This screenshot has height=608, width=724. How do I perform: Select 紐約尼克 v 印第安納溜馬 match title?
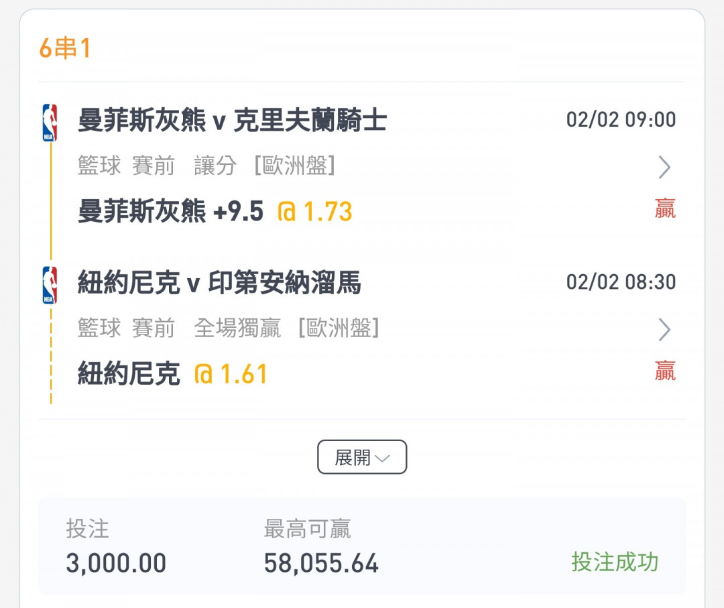[x=219, y=284]
